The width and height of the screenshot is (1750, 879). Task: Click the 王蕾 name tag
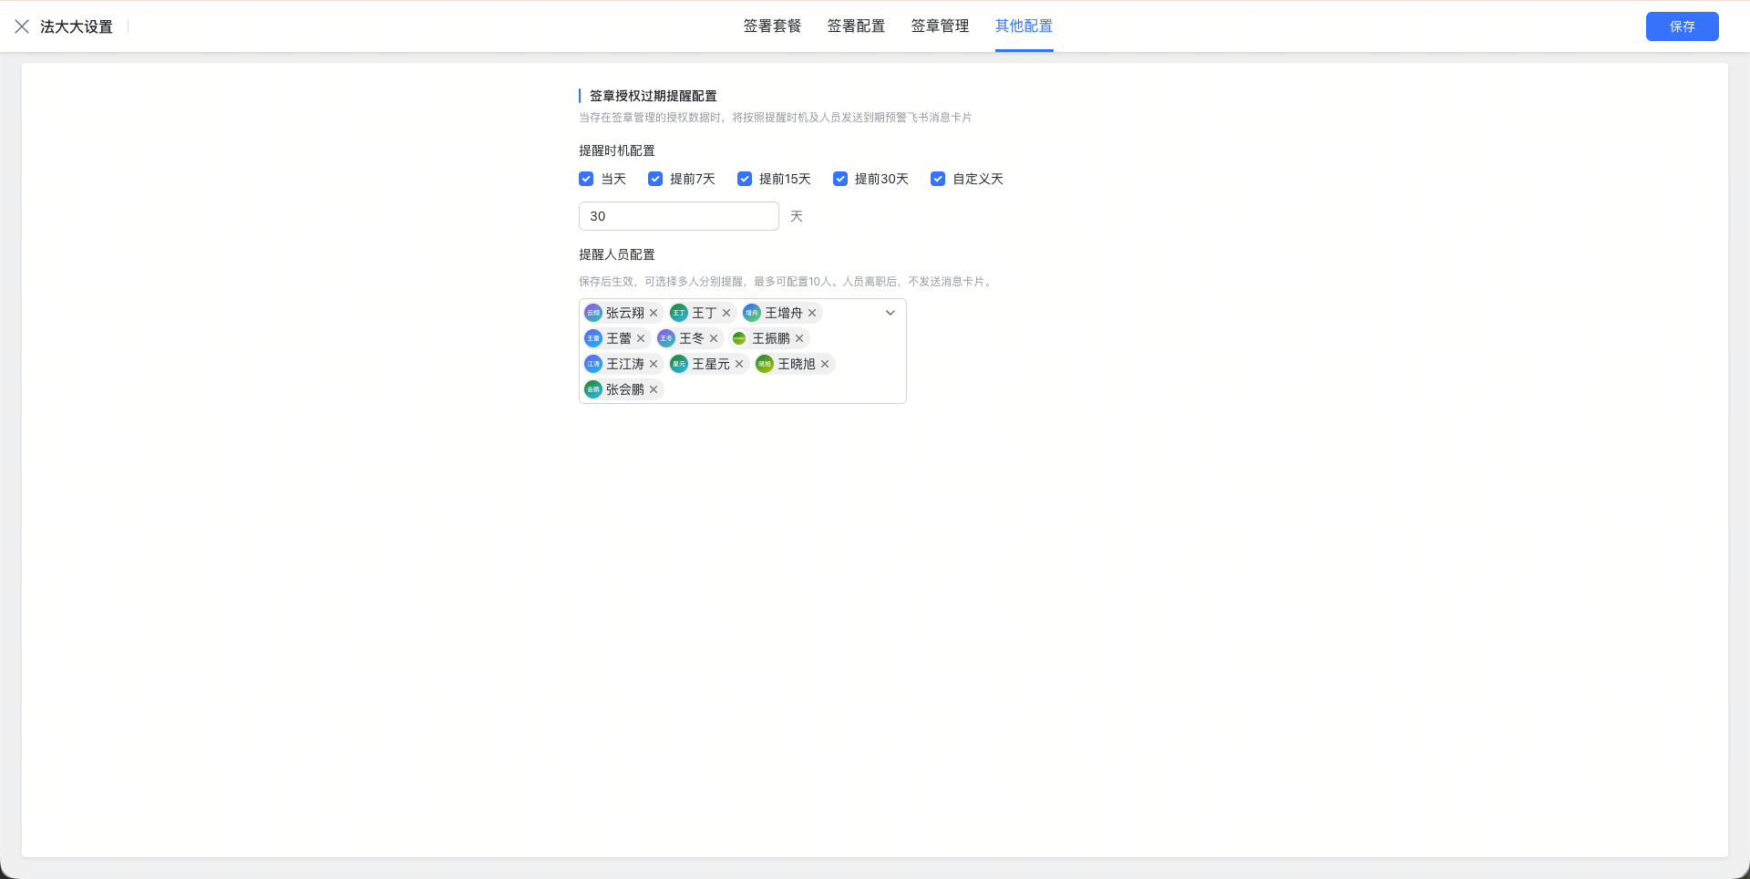(619, 338)
